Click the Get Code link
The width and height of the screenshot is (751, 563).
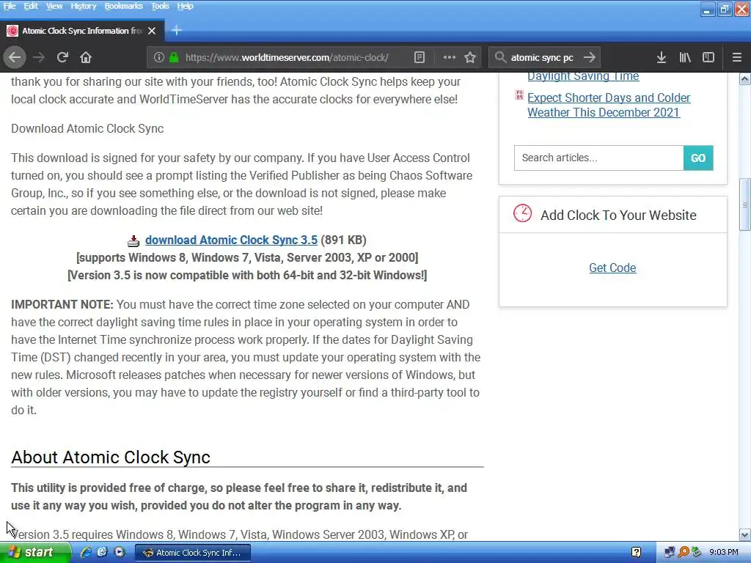click(x=612, y=268)
